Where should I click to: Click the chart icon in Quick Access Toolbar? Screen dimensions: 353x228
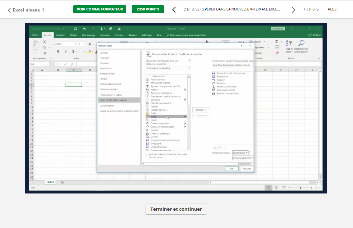click(119, 29)
